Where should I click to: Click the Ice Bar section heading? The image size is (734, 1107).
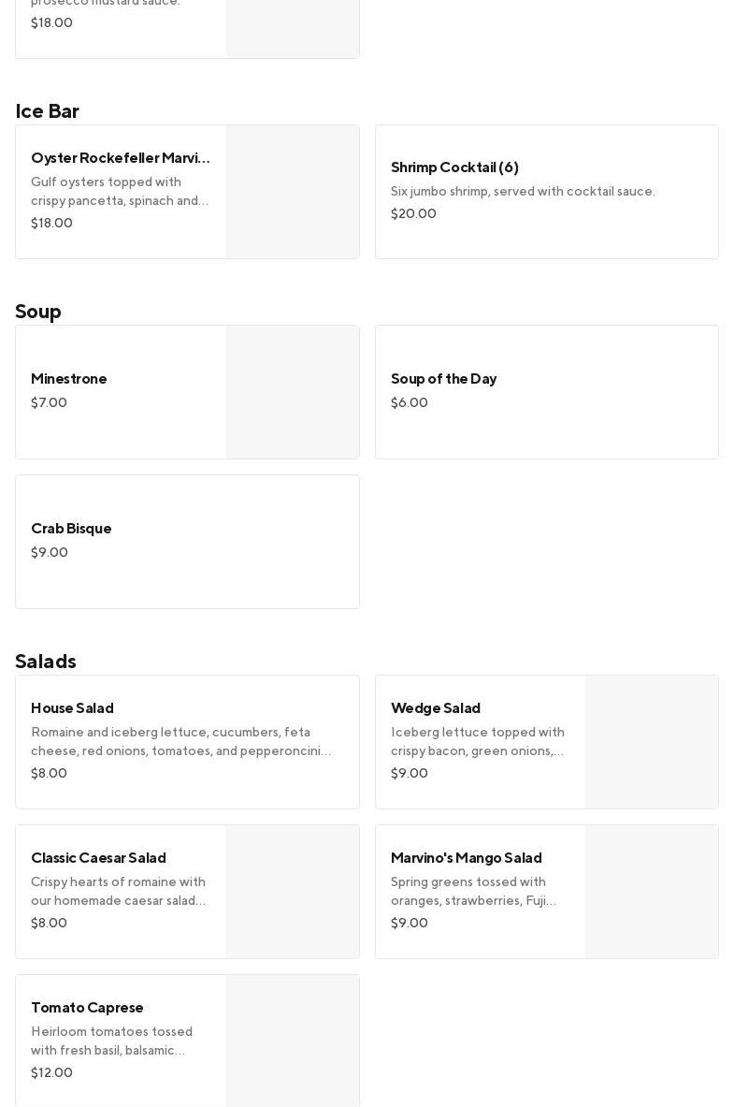(x=47, y=111)
